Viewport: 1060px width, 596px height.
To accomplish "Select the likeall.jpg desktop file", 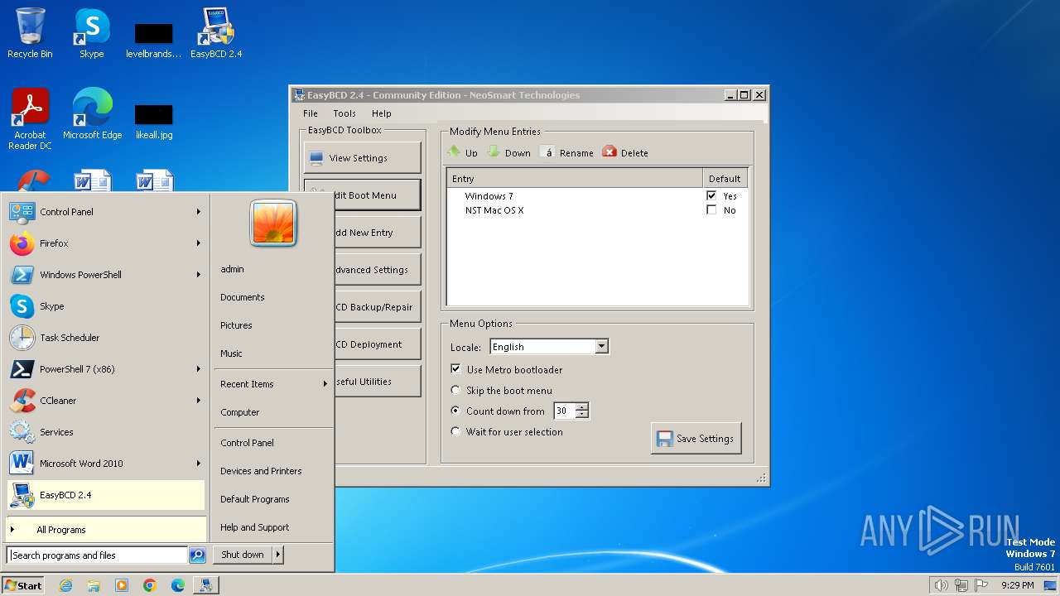I will [154, 121].
